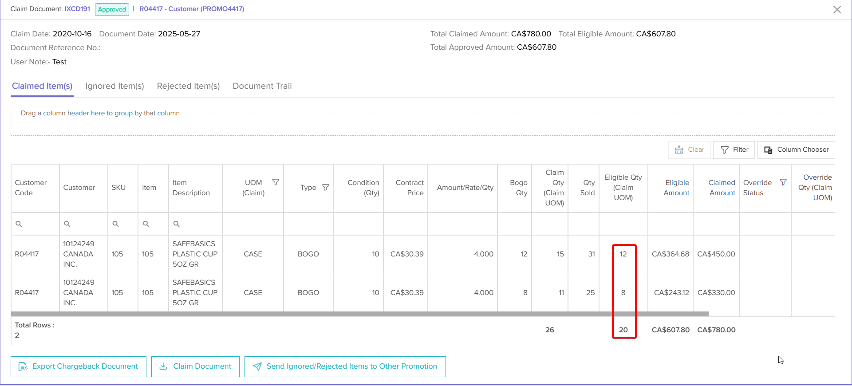Send Ignored/Rejected Items to Other Promotion
Image resolution: width=852 pixels, height=386 pixels.
(x=345, y=366)
